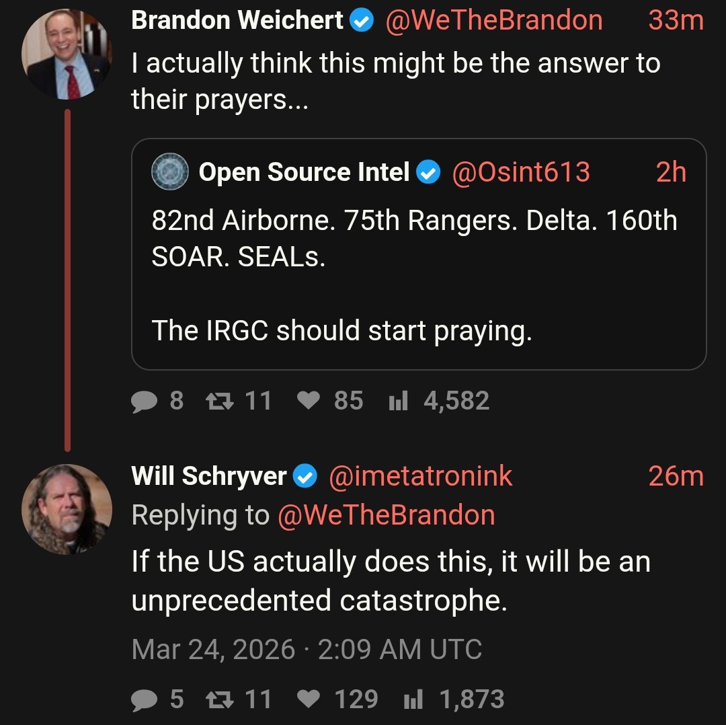Click the Mar 24, 2026 timestamp
Viewport: 726px width, 725px height.
pos(213,650)
